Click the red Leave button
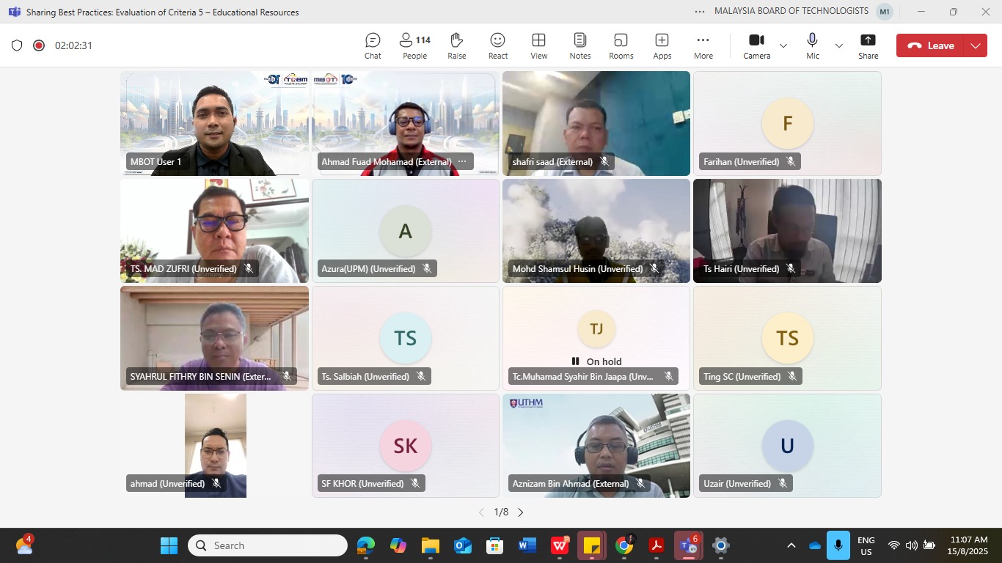This screenshot has width=1002, height=563. 930,45
